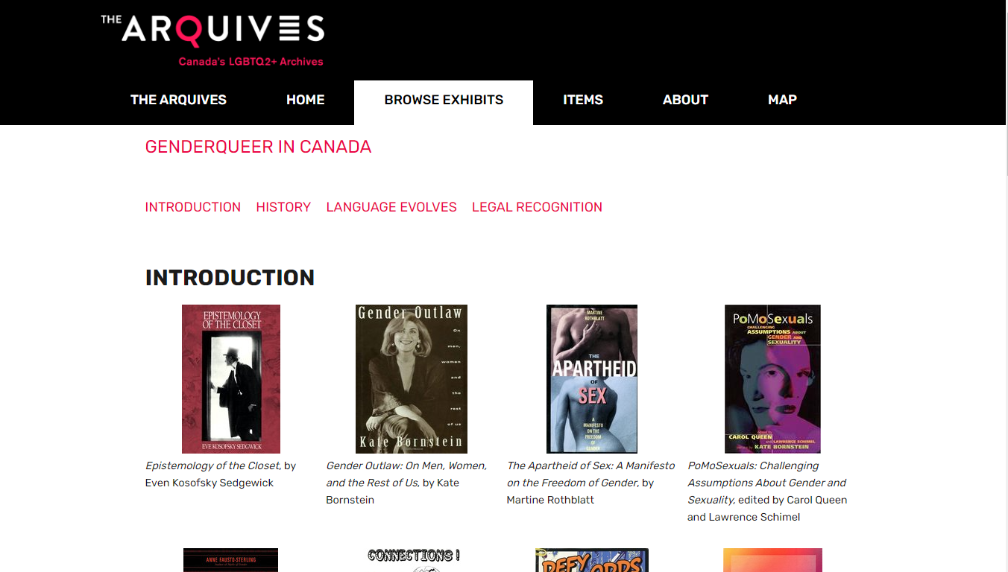Open the Gender Outlaw book cover
This screenshot has height=572, width=1008.
pyautogui.click(x=411, y=378)
